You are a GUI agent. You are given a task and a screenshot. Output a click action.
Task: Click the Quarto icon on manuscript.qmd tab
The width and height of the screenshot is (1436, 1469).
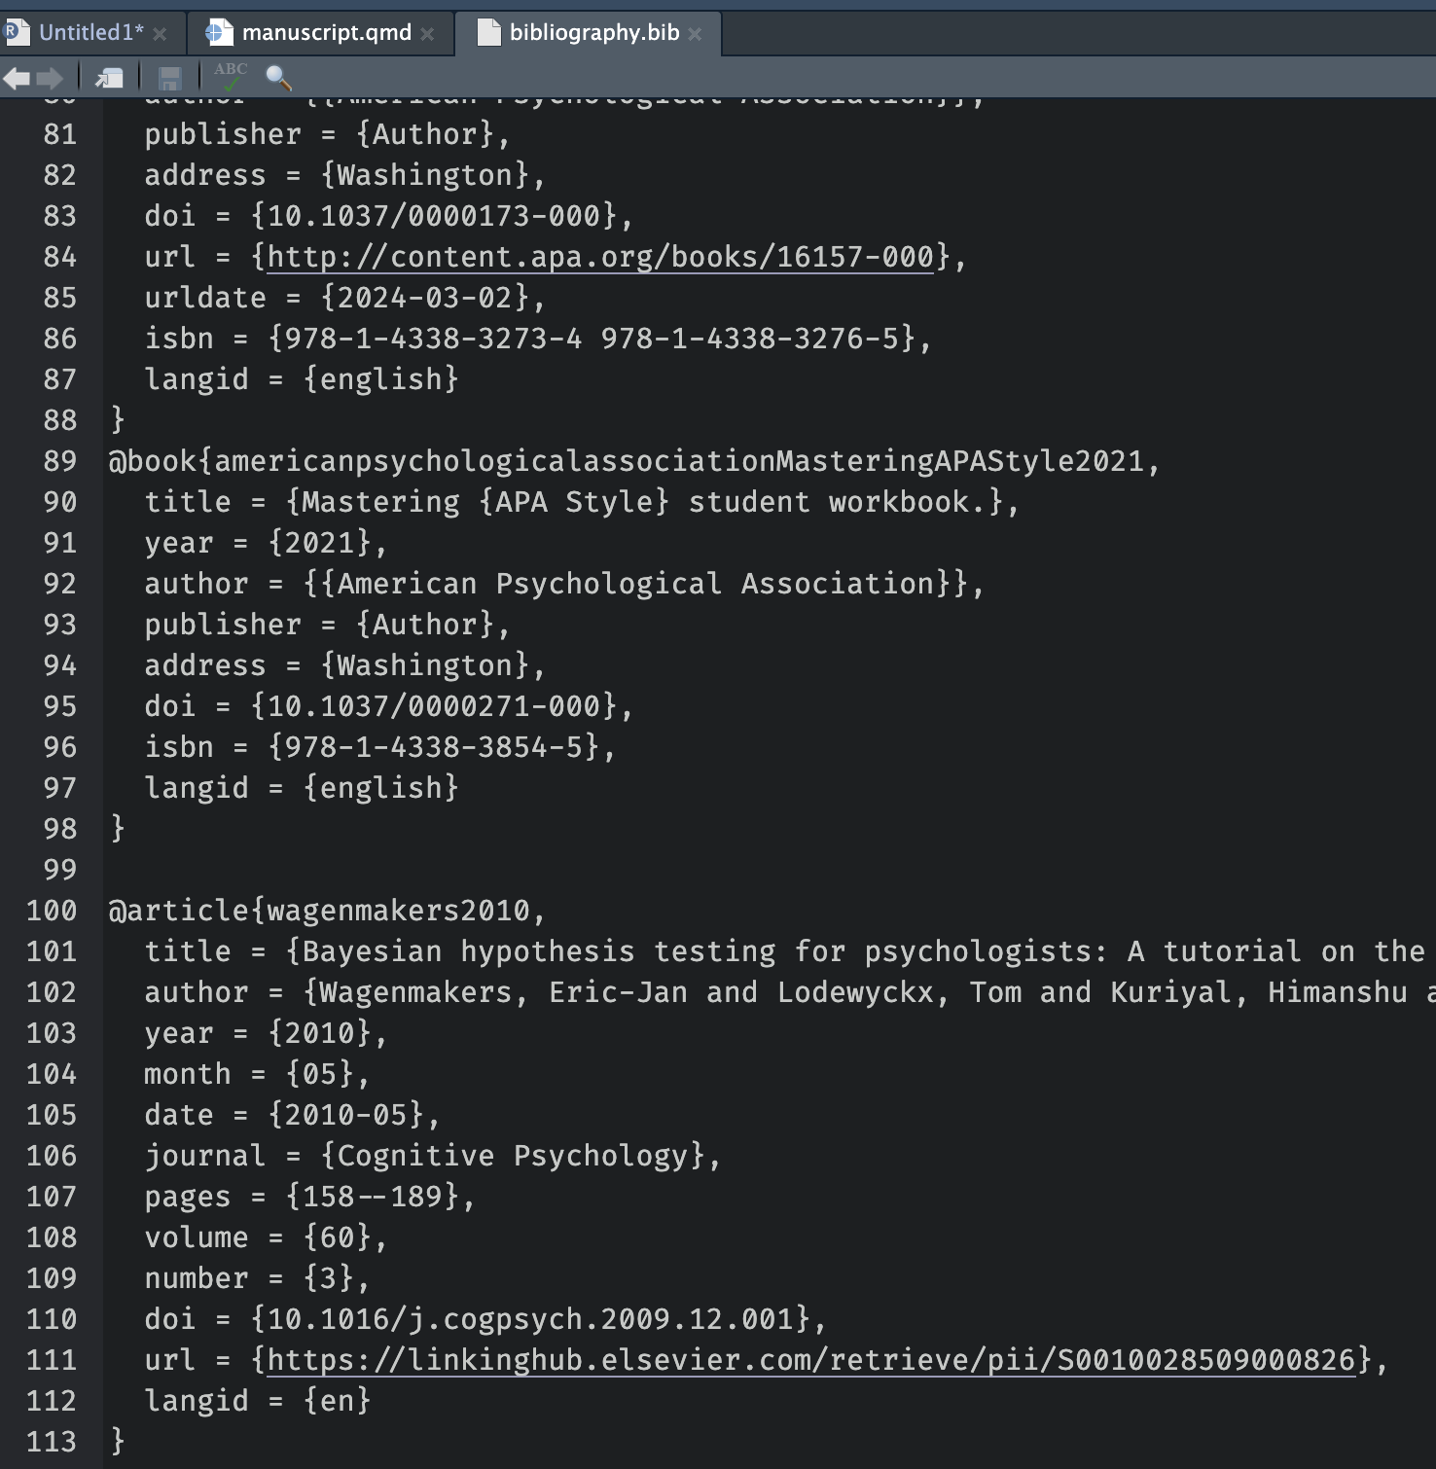click(x=219, y=33)
